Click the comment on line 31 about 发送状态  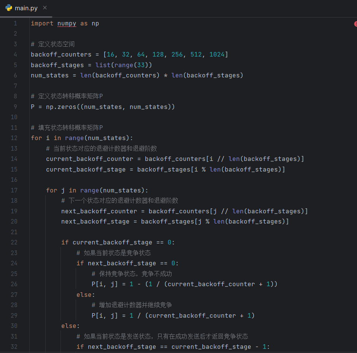[162, 336]
